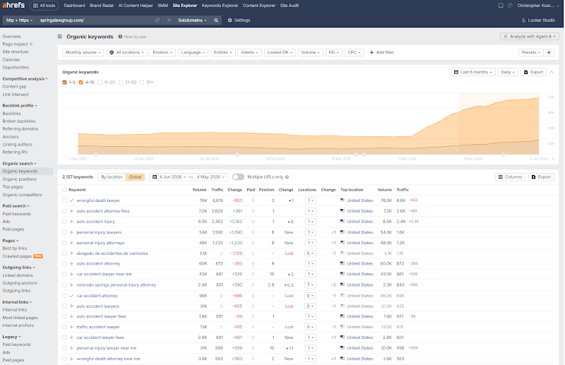The width and height of the screenshot is (565, 365).
Task: Open How to use help link
Action: [x=132, y=37]
